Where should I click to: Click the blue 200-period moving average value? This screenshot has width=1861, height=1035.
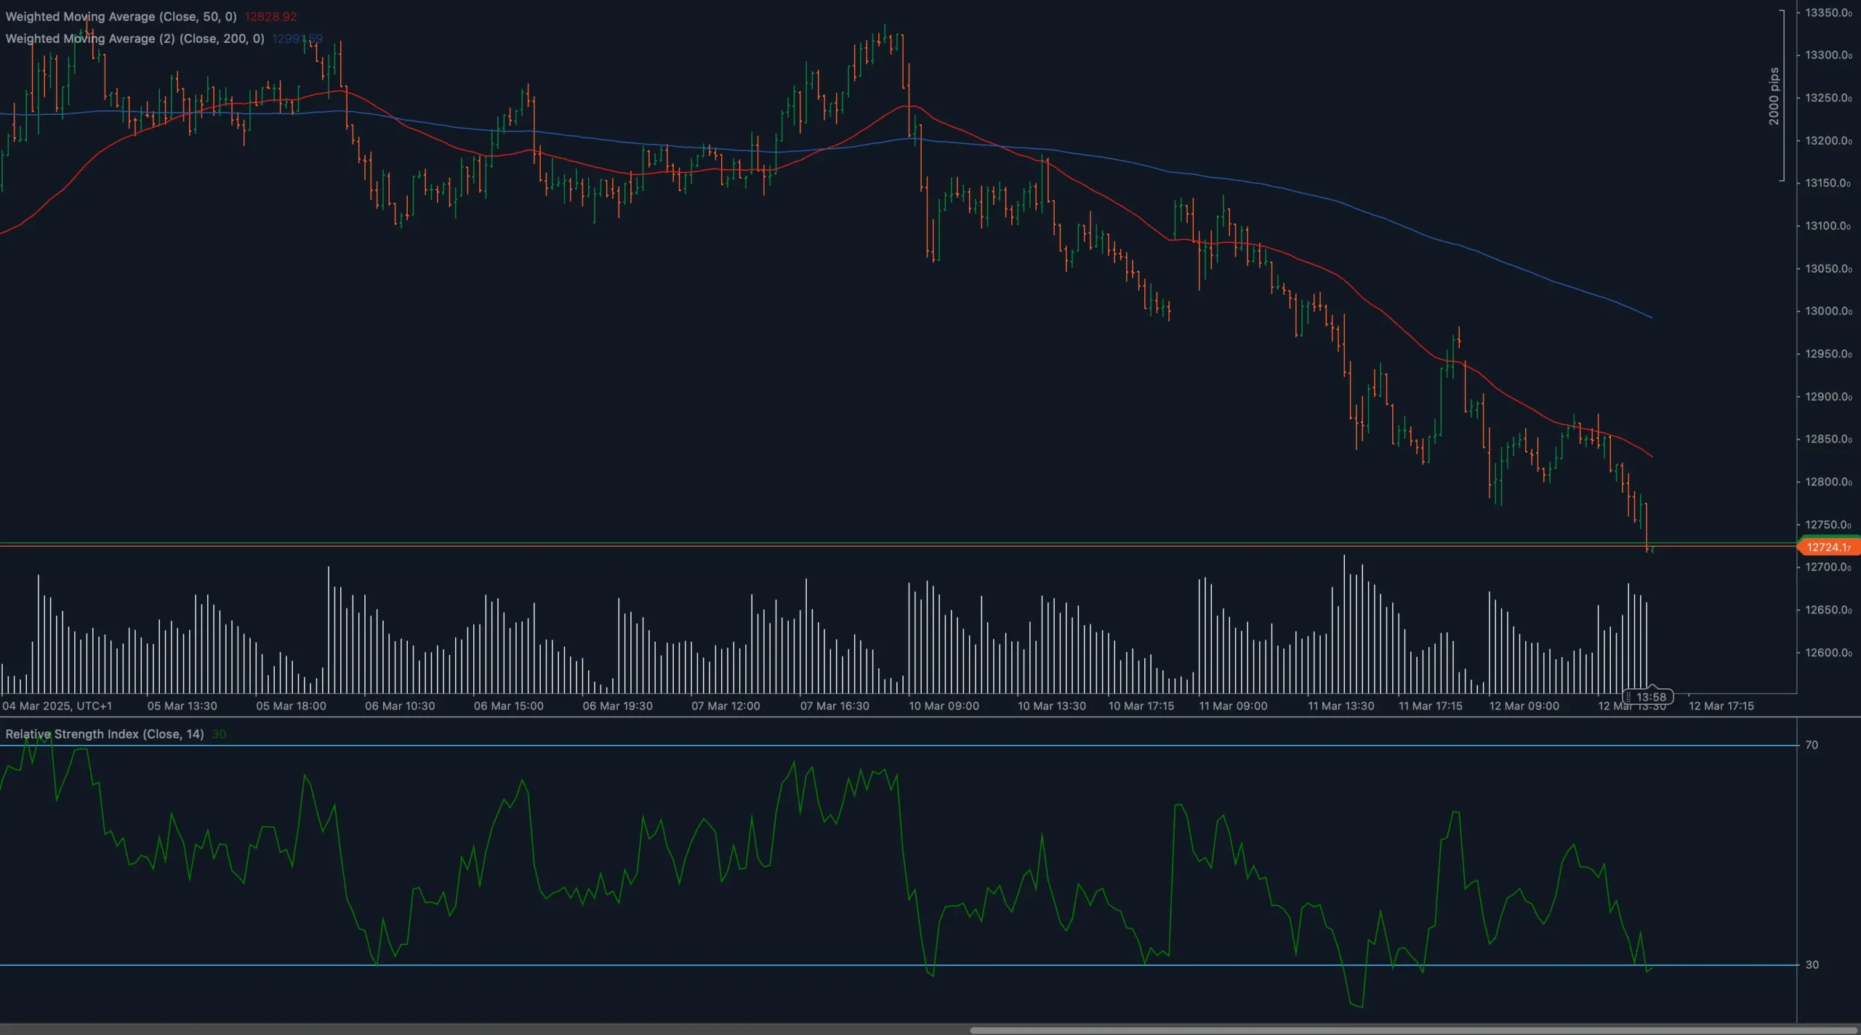pos(297,39)
